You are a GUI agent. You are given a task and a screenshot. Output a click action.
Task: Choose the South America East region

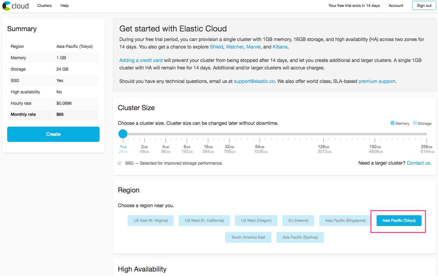248,237
